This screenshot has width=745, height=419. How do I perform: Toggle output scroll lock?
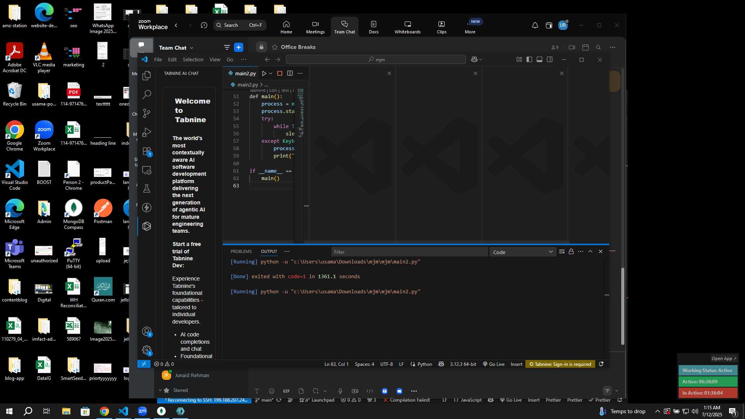coord(571,251)
